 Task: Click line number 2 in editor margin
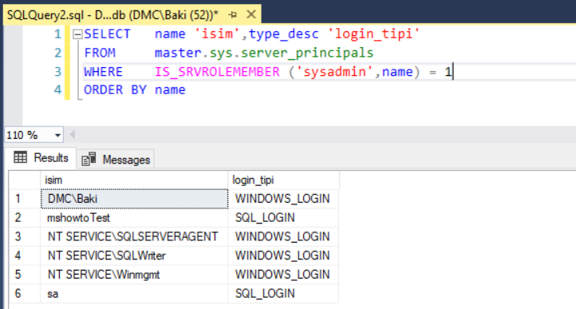[57, 53]
